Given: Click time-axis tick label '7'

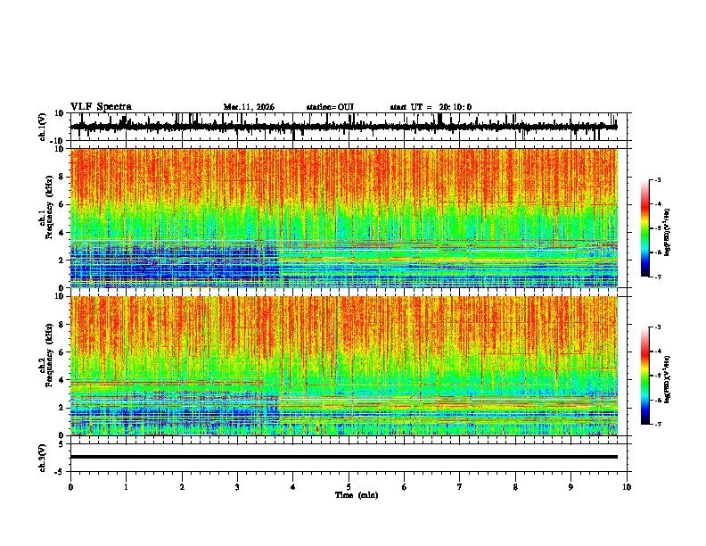Looking at the screenshot, I should click(x=460, y=487).
